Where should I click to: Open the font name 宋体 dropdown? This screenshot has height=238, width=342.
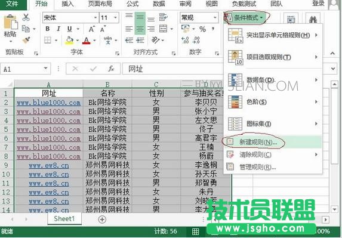95,17
